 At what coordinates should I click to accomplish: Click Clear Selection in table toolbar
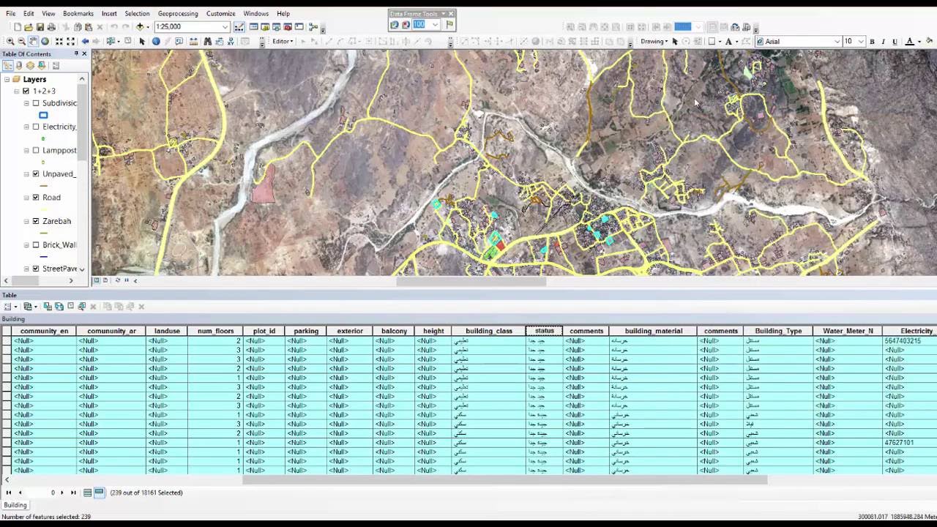tap(70, 306)
